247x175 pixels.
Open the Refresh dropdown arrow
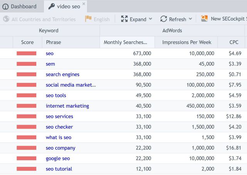point(190,19)
